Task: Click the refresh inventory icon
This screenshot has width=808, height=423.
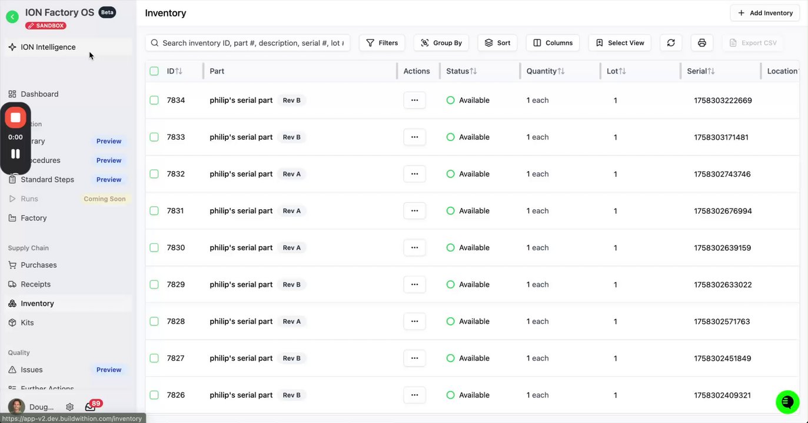Action: pos(671,43)
